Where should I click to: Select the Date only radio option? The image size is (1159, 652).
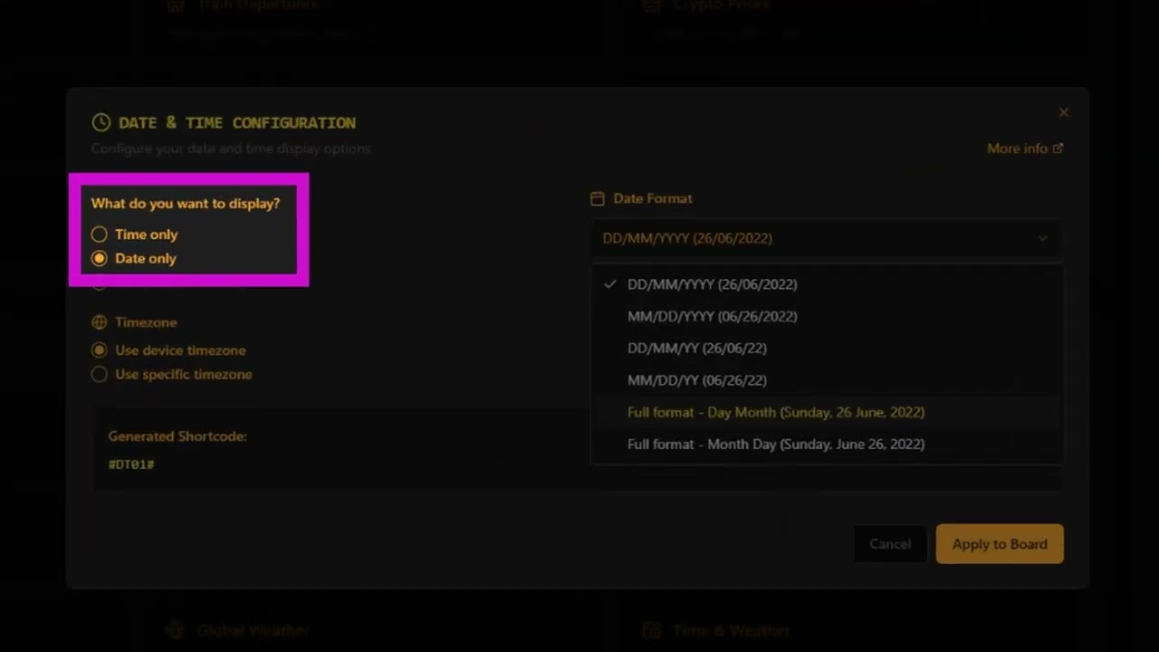click(133, 258)
